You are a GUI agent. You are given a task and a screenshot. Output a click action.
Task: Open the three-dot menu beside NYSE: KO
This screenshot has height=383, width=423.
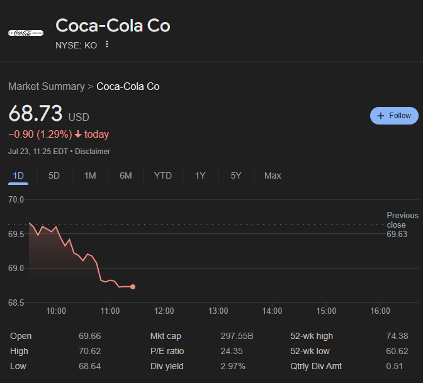(x=107, y=44)
